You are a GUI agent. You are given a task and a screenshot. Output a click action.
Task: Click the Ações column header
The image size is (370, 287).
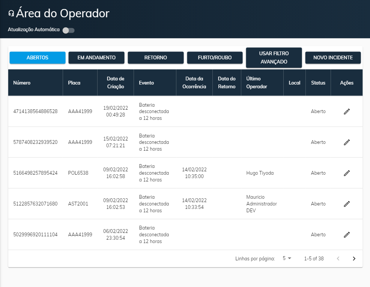(347, 83)
